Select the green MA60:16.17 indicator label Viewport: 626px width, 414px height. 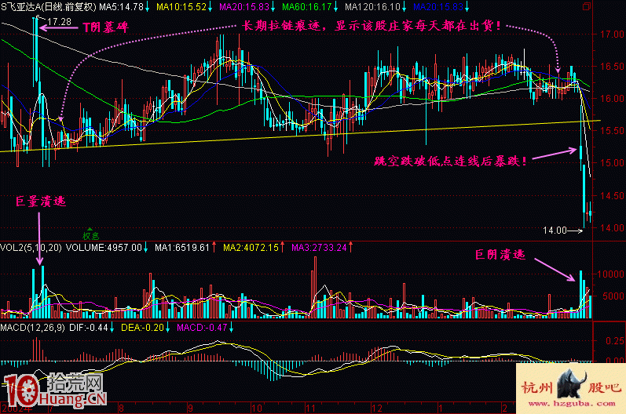click(x=306, y=7)
